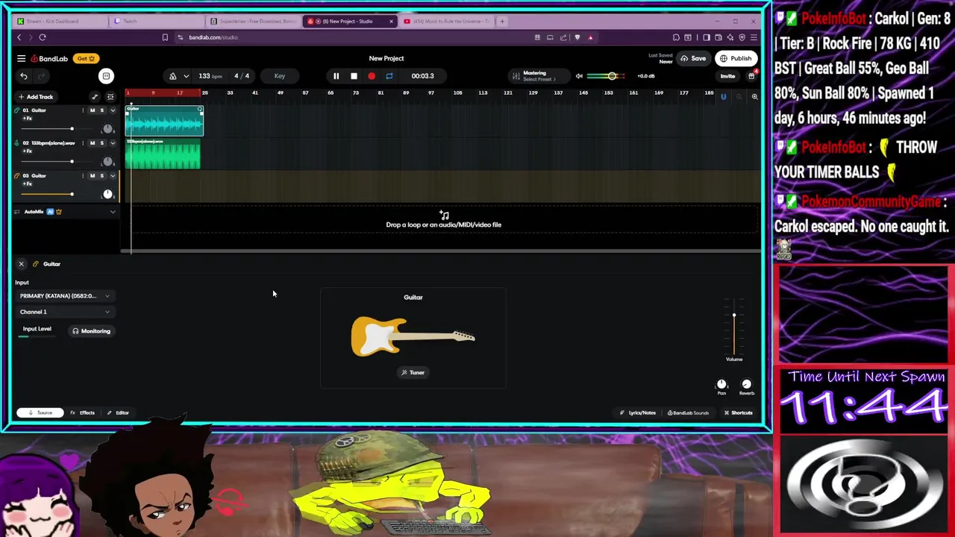955x537 pixels.
Task: Toggle input Monitoring
Action: point(91,331)
